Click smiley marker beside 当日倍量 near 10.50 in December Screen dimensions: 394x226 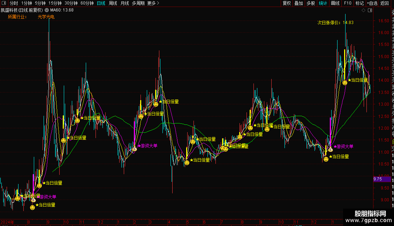point(326,159)
